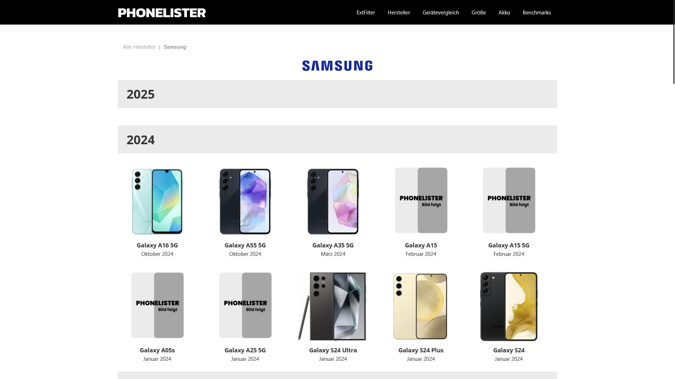Click the Galaxy S24 Plus phone image
Screen dimensions: 675x379
pos(421,306)
